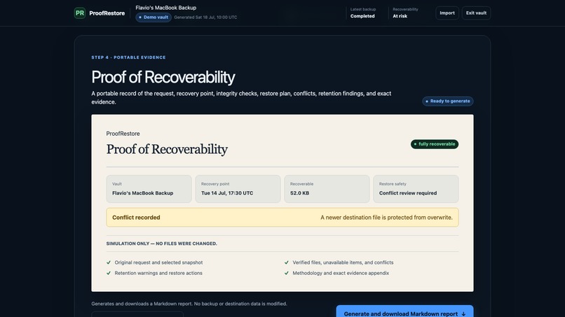This screenshot has height=317, width=565.
Task: Click the ProofRestore brand name
Action: pyautogui.click(x=107, y=13)
